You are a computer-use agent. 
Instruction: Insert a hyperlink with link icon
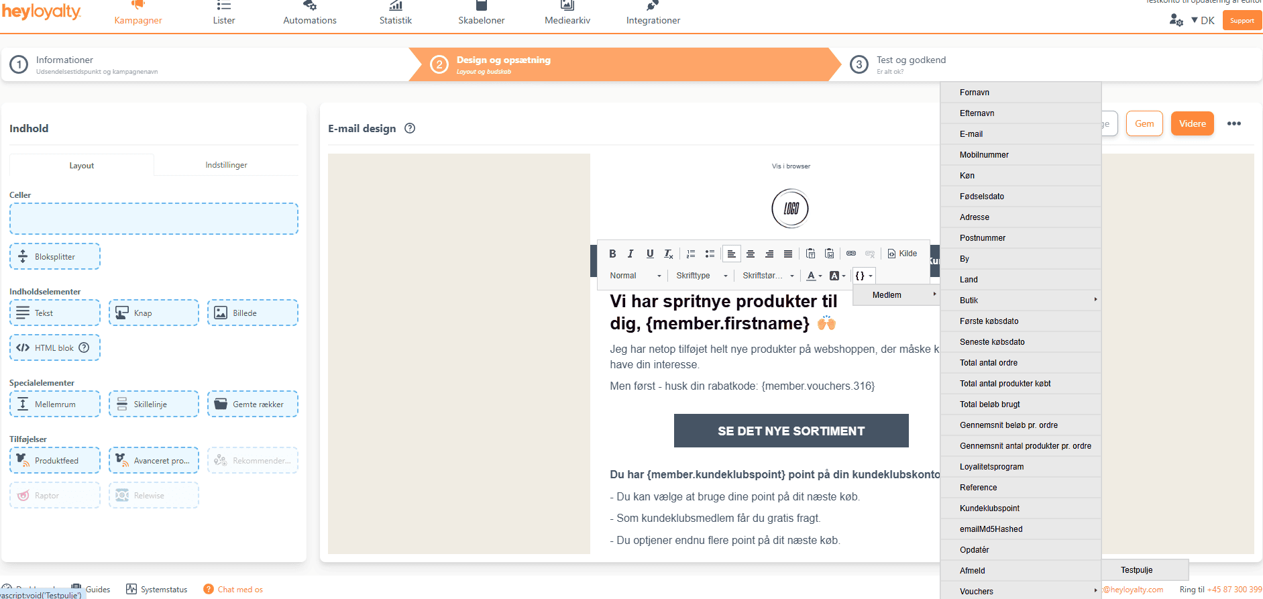tap(851, 254)
